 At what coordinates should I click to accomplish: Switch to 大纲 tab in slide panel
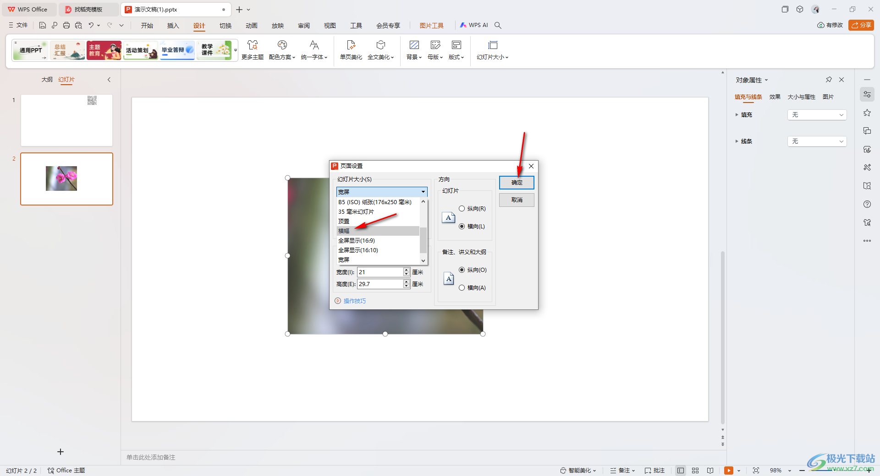click(47, 80)
